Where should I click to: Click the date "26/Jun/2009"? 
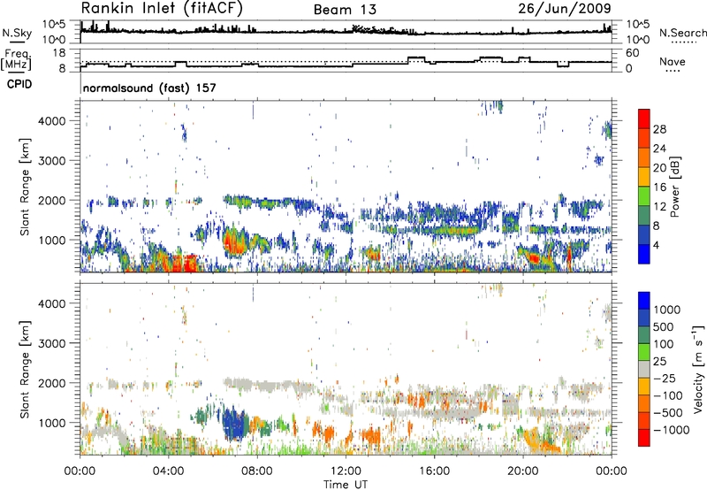(565, 8)
